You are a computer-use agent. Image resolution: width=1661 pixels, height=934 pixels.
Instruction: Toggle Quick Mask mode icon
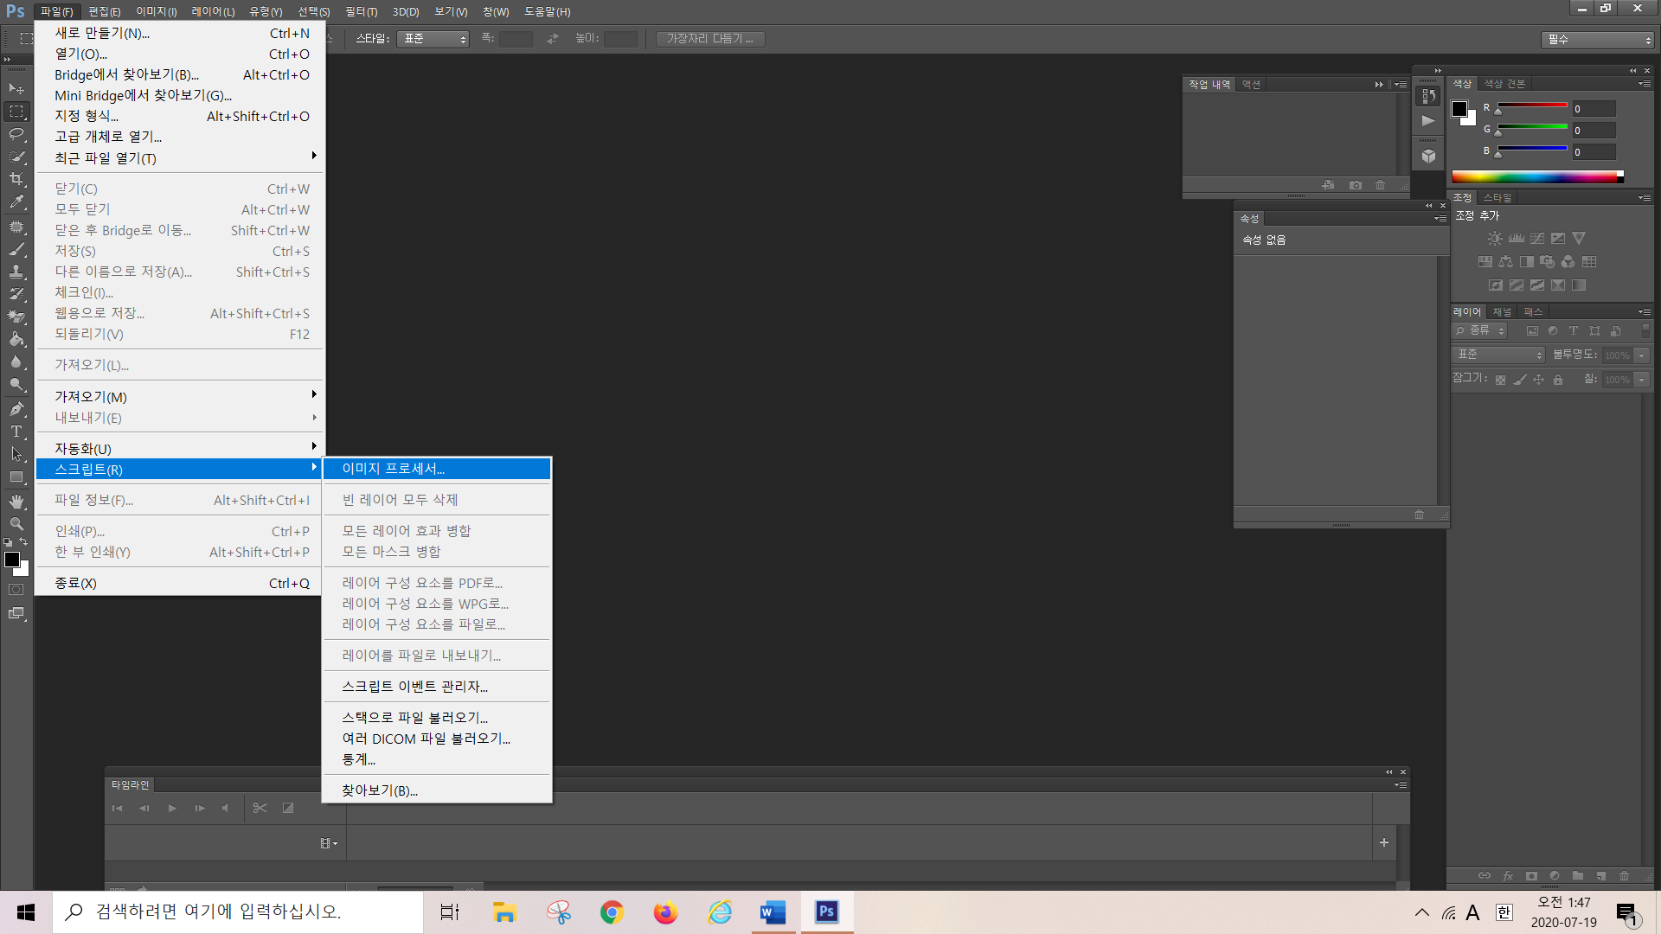[x=16, y=590]
